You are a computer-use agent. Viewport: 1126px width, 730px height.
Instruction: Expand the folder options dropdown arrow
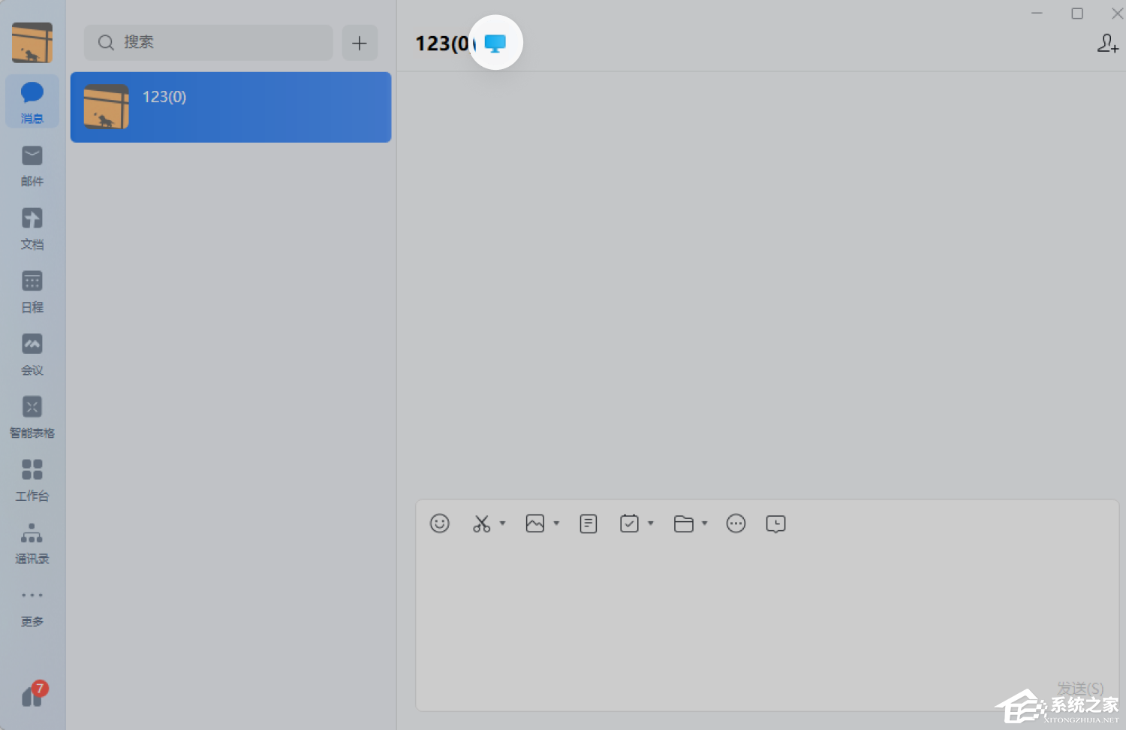(705, 523)
